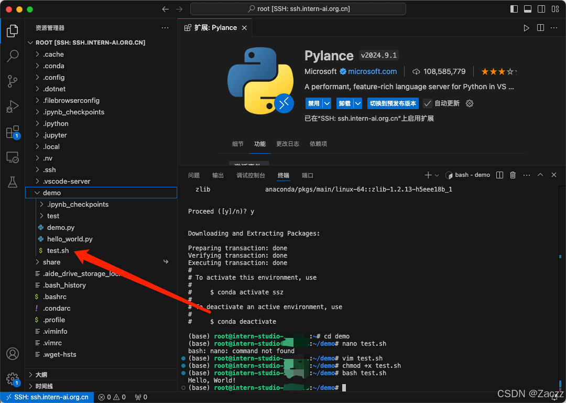Open dropdown arrow beside disable button
This screenshot has width=566, height=403.
coord(326,103)
